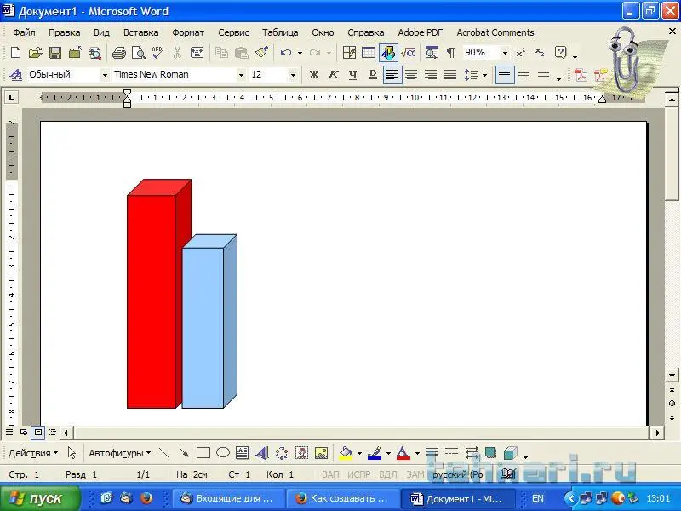Click the select objects pointer
This screenshot has height=511, width=681.
click(72, 453)
